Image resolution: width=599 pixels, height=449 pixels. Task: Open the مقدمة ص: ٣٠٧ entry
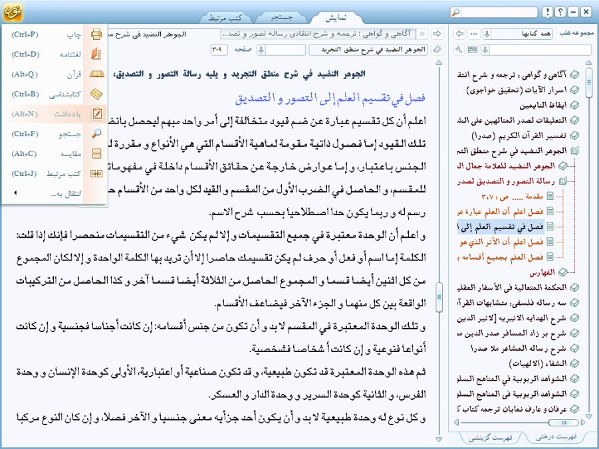click(513, 197)
